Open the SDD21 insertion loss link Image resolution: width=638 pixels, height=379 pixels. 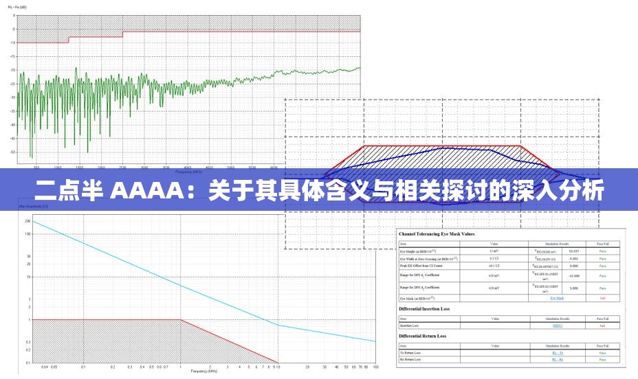pos(558,325)
